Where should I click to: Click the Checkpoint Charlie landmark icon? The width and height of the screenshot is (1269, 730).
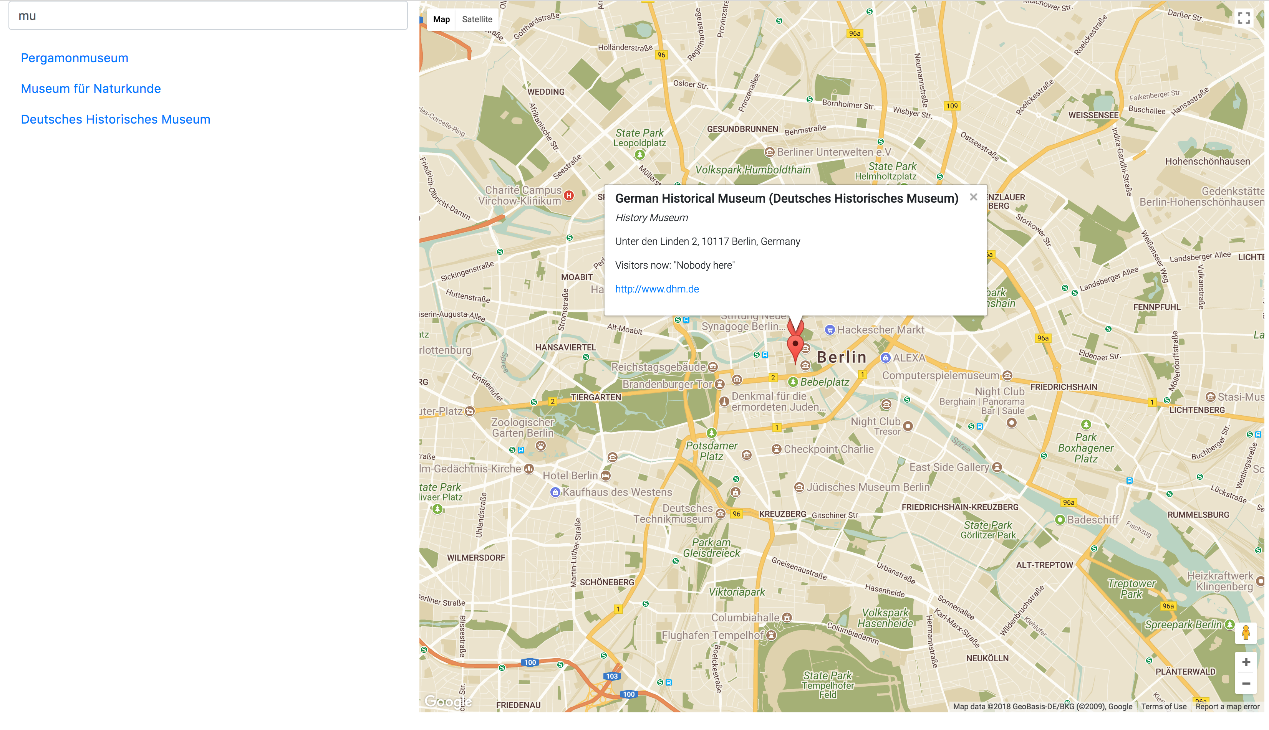coord(777,449)
